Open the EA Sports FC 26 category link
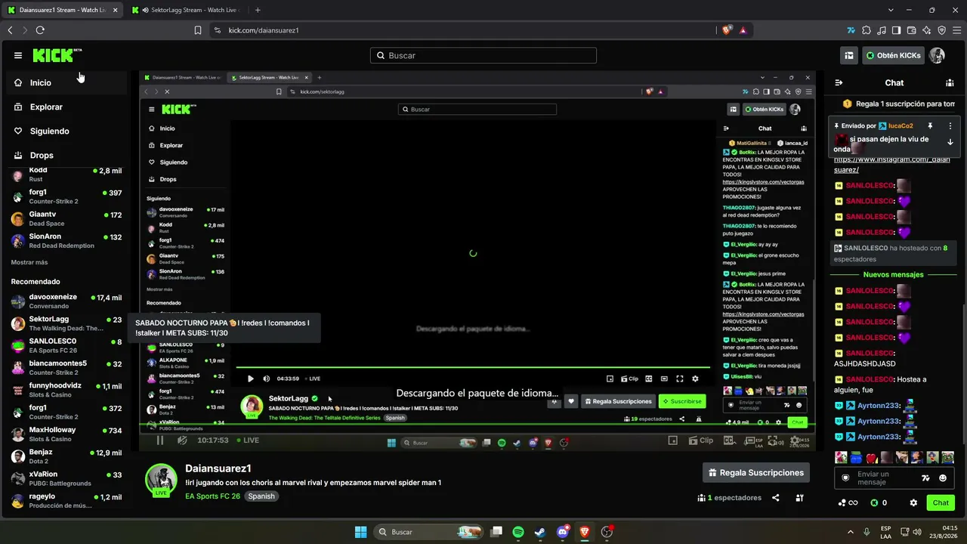This screenshot has width=967, height=544. point(212,496)
